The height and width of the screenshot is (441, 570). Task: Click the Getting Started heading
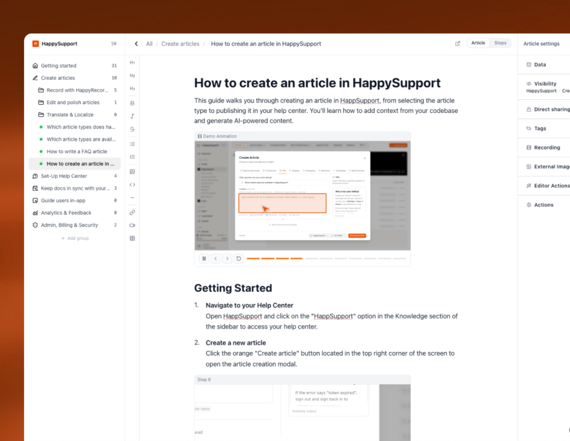pos(233,288)
